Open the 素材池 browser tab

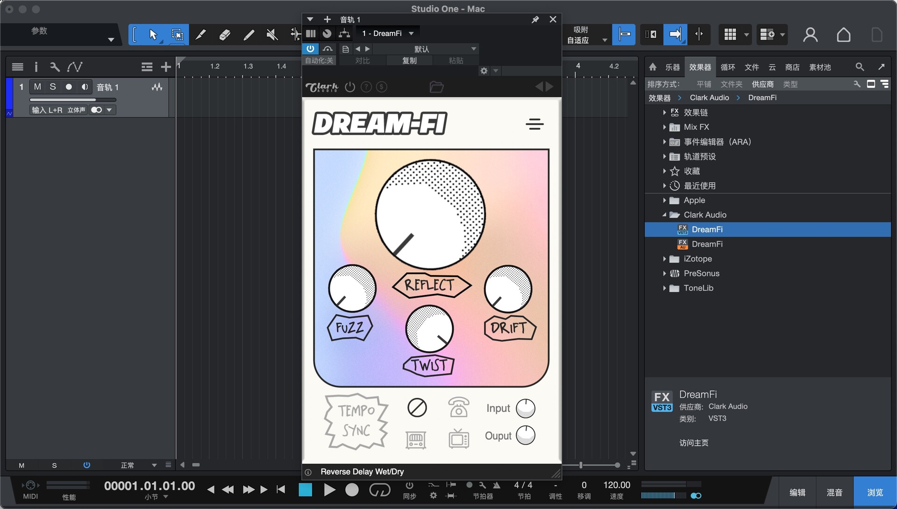[x=820, y=67]
